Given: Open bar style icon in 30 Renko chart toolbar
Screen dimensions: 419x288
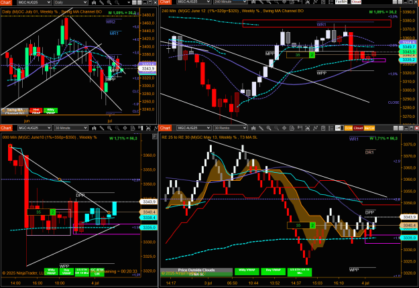Looking at the screenshot, I should point(253,128).
